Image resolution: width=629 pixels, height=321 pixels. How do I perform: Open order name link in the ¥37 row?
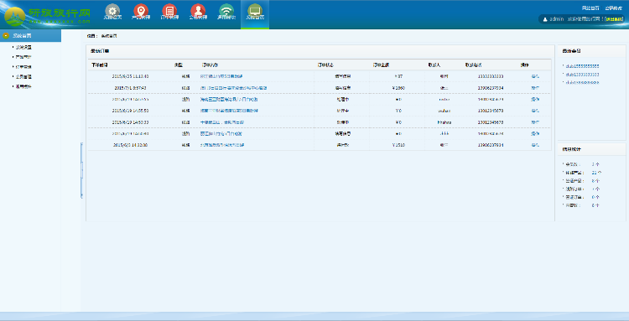click(221, 76)
